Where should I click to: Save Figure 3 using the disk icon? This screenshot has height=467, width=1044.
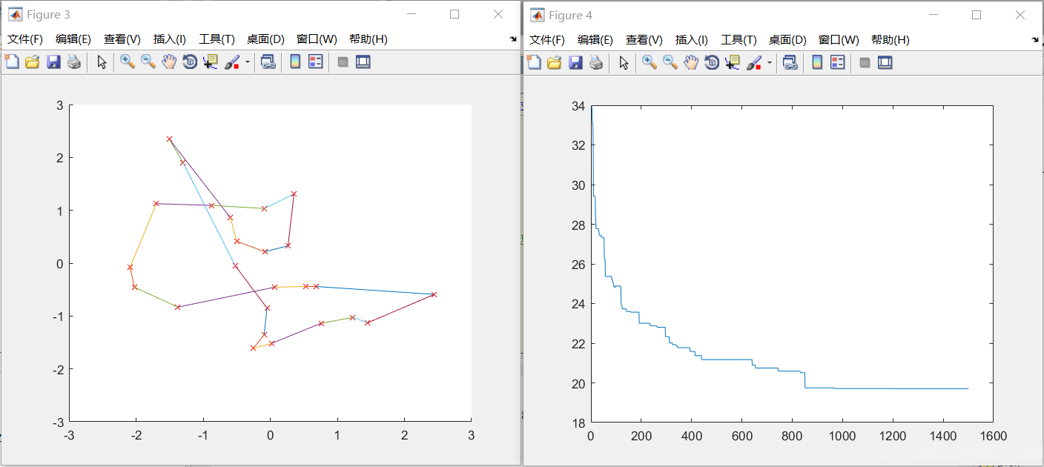[53, 62]
